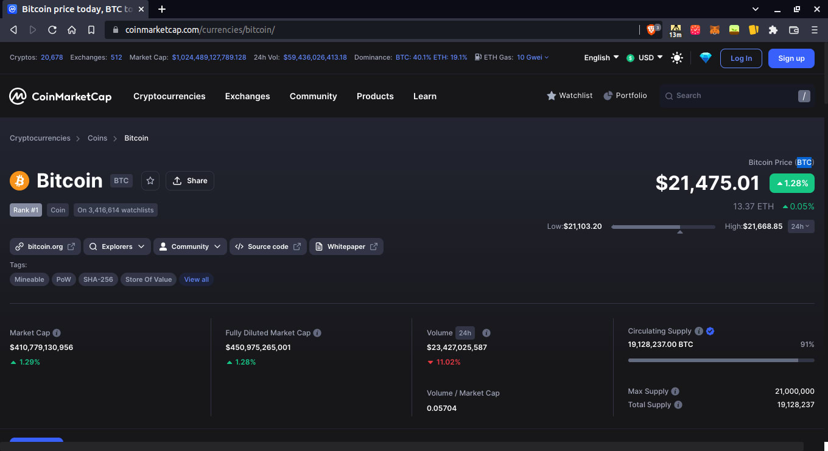The height and width of the screenshot is (451, 828).
Task: Open the Whitepaper link
Action: pyautogui.click(x=346, y=246)
